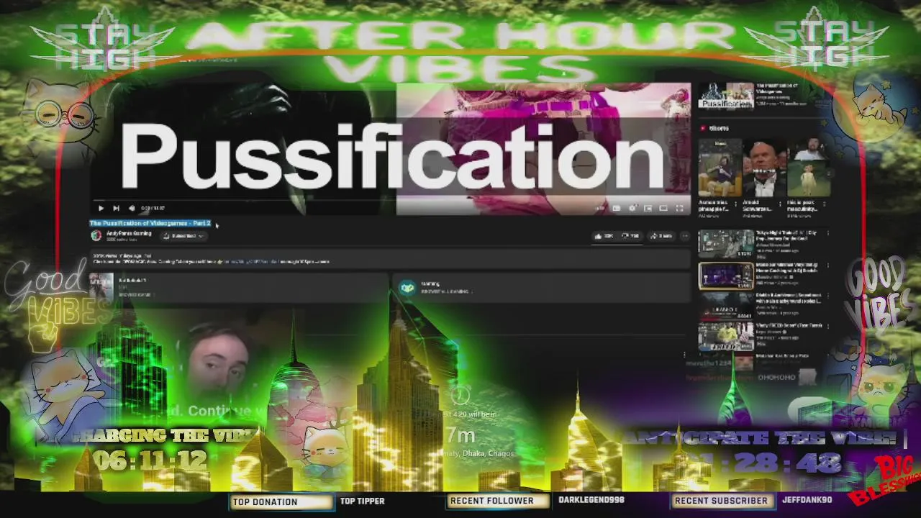This screenshot has width=921, height=518.
Task: Enable theater mode in video player
Action: click(x=663, y=209)
